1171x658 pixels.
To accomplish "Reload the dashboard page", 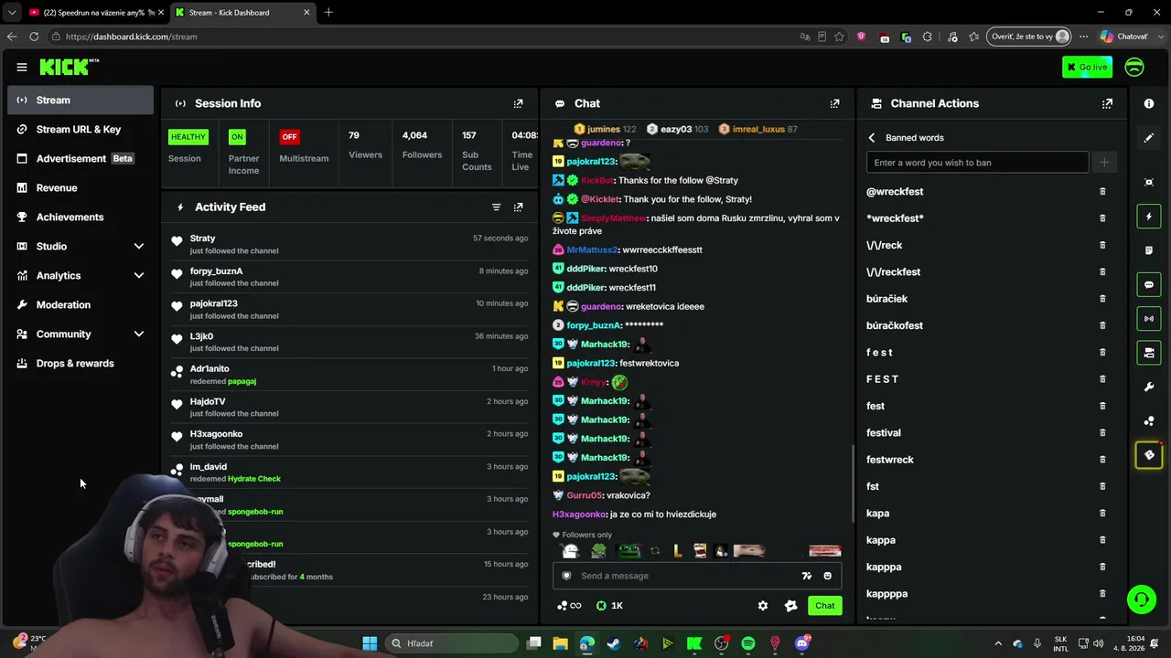I will pyautogui.click(x=34, y=37).
